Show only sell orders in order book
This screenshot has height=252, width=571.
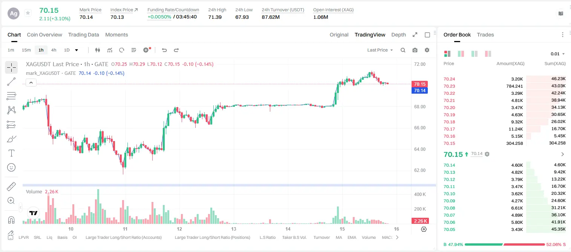click(x=488, y=54)
